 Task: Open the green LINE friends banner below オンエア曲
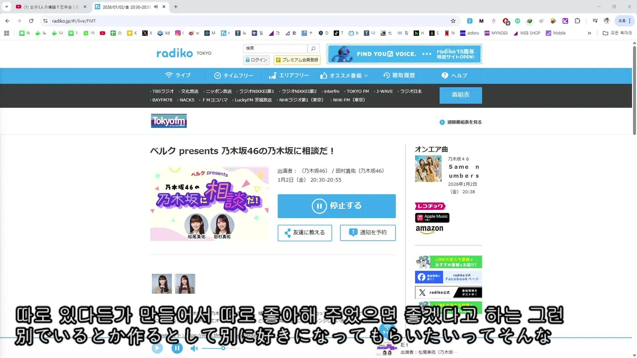pyautogui.click(x=448, y=262)
